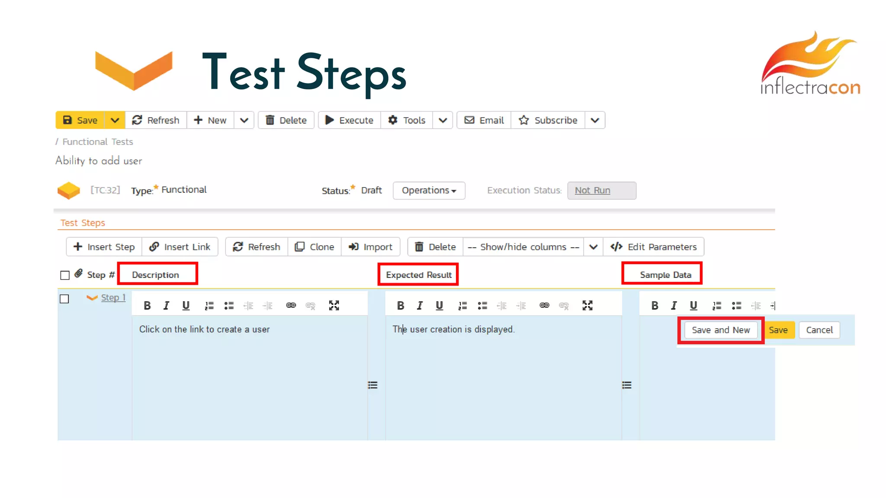Click the Not Run execution status link
The width and height of the screenshot is (886, 498).
(592, 191)
